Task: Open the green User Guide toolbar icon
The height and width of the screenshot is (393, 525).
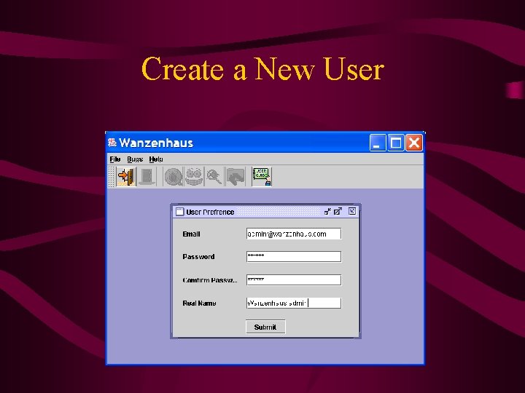Action: [262, 176]
